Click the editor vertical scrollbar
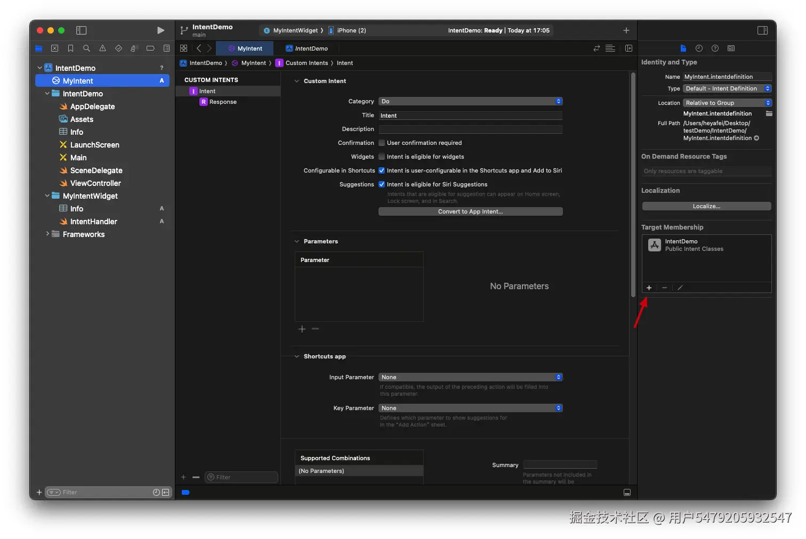 coord(633,184)
